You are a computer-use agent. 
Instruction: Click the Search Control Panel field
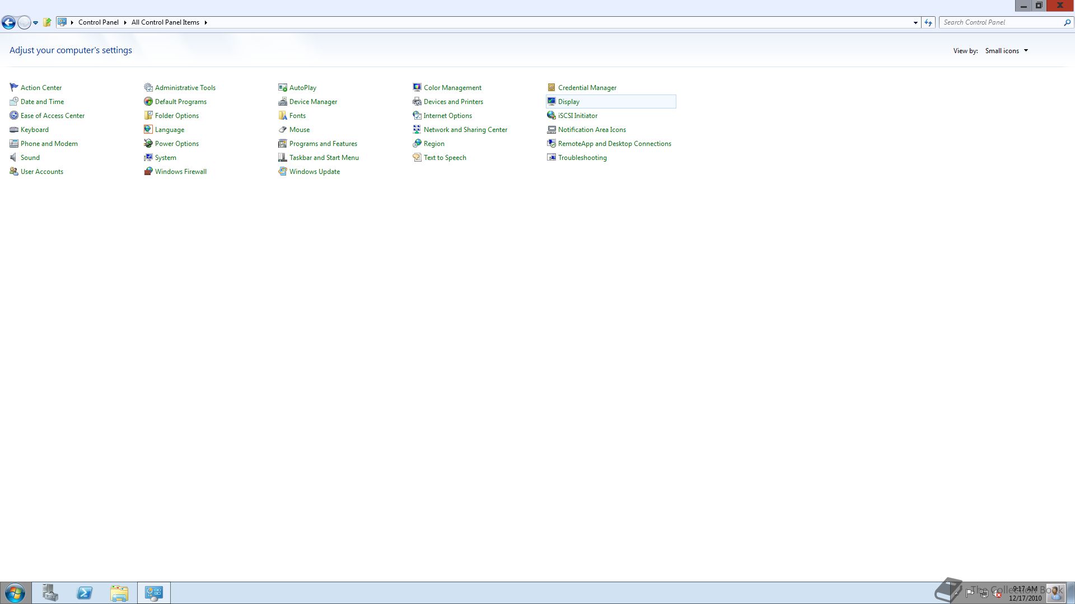pyautogui.click(x=1001, y=22)
